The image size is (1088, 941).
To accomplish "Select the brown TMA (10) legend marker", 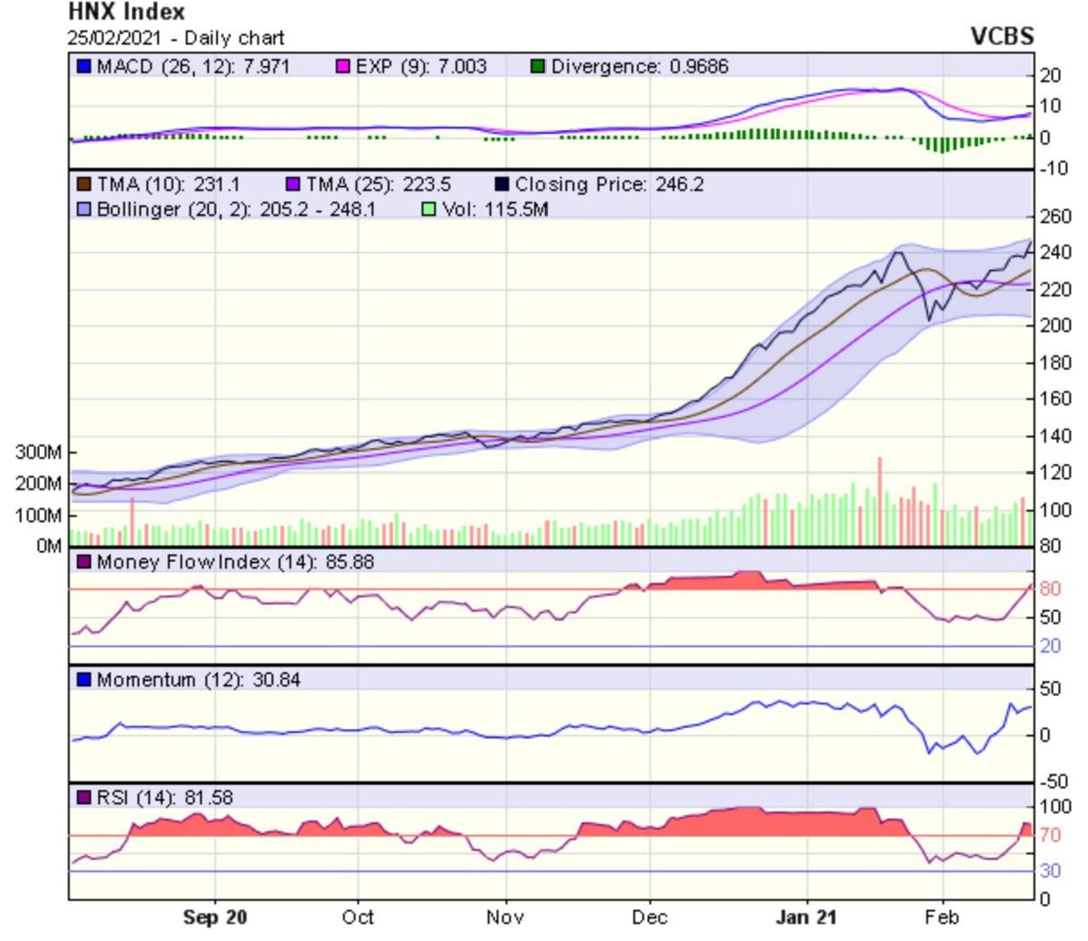I will pyautogui.click(x=84, y=185).
